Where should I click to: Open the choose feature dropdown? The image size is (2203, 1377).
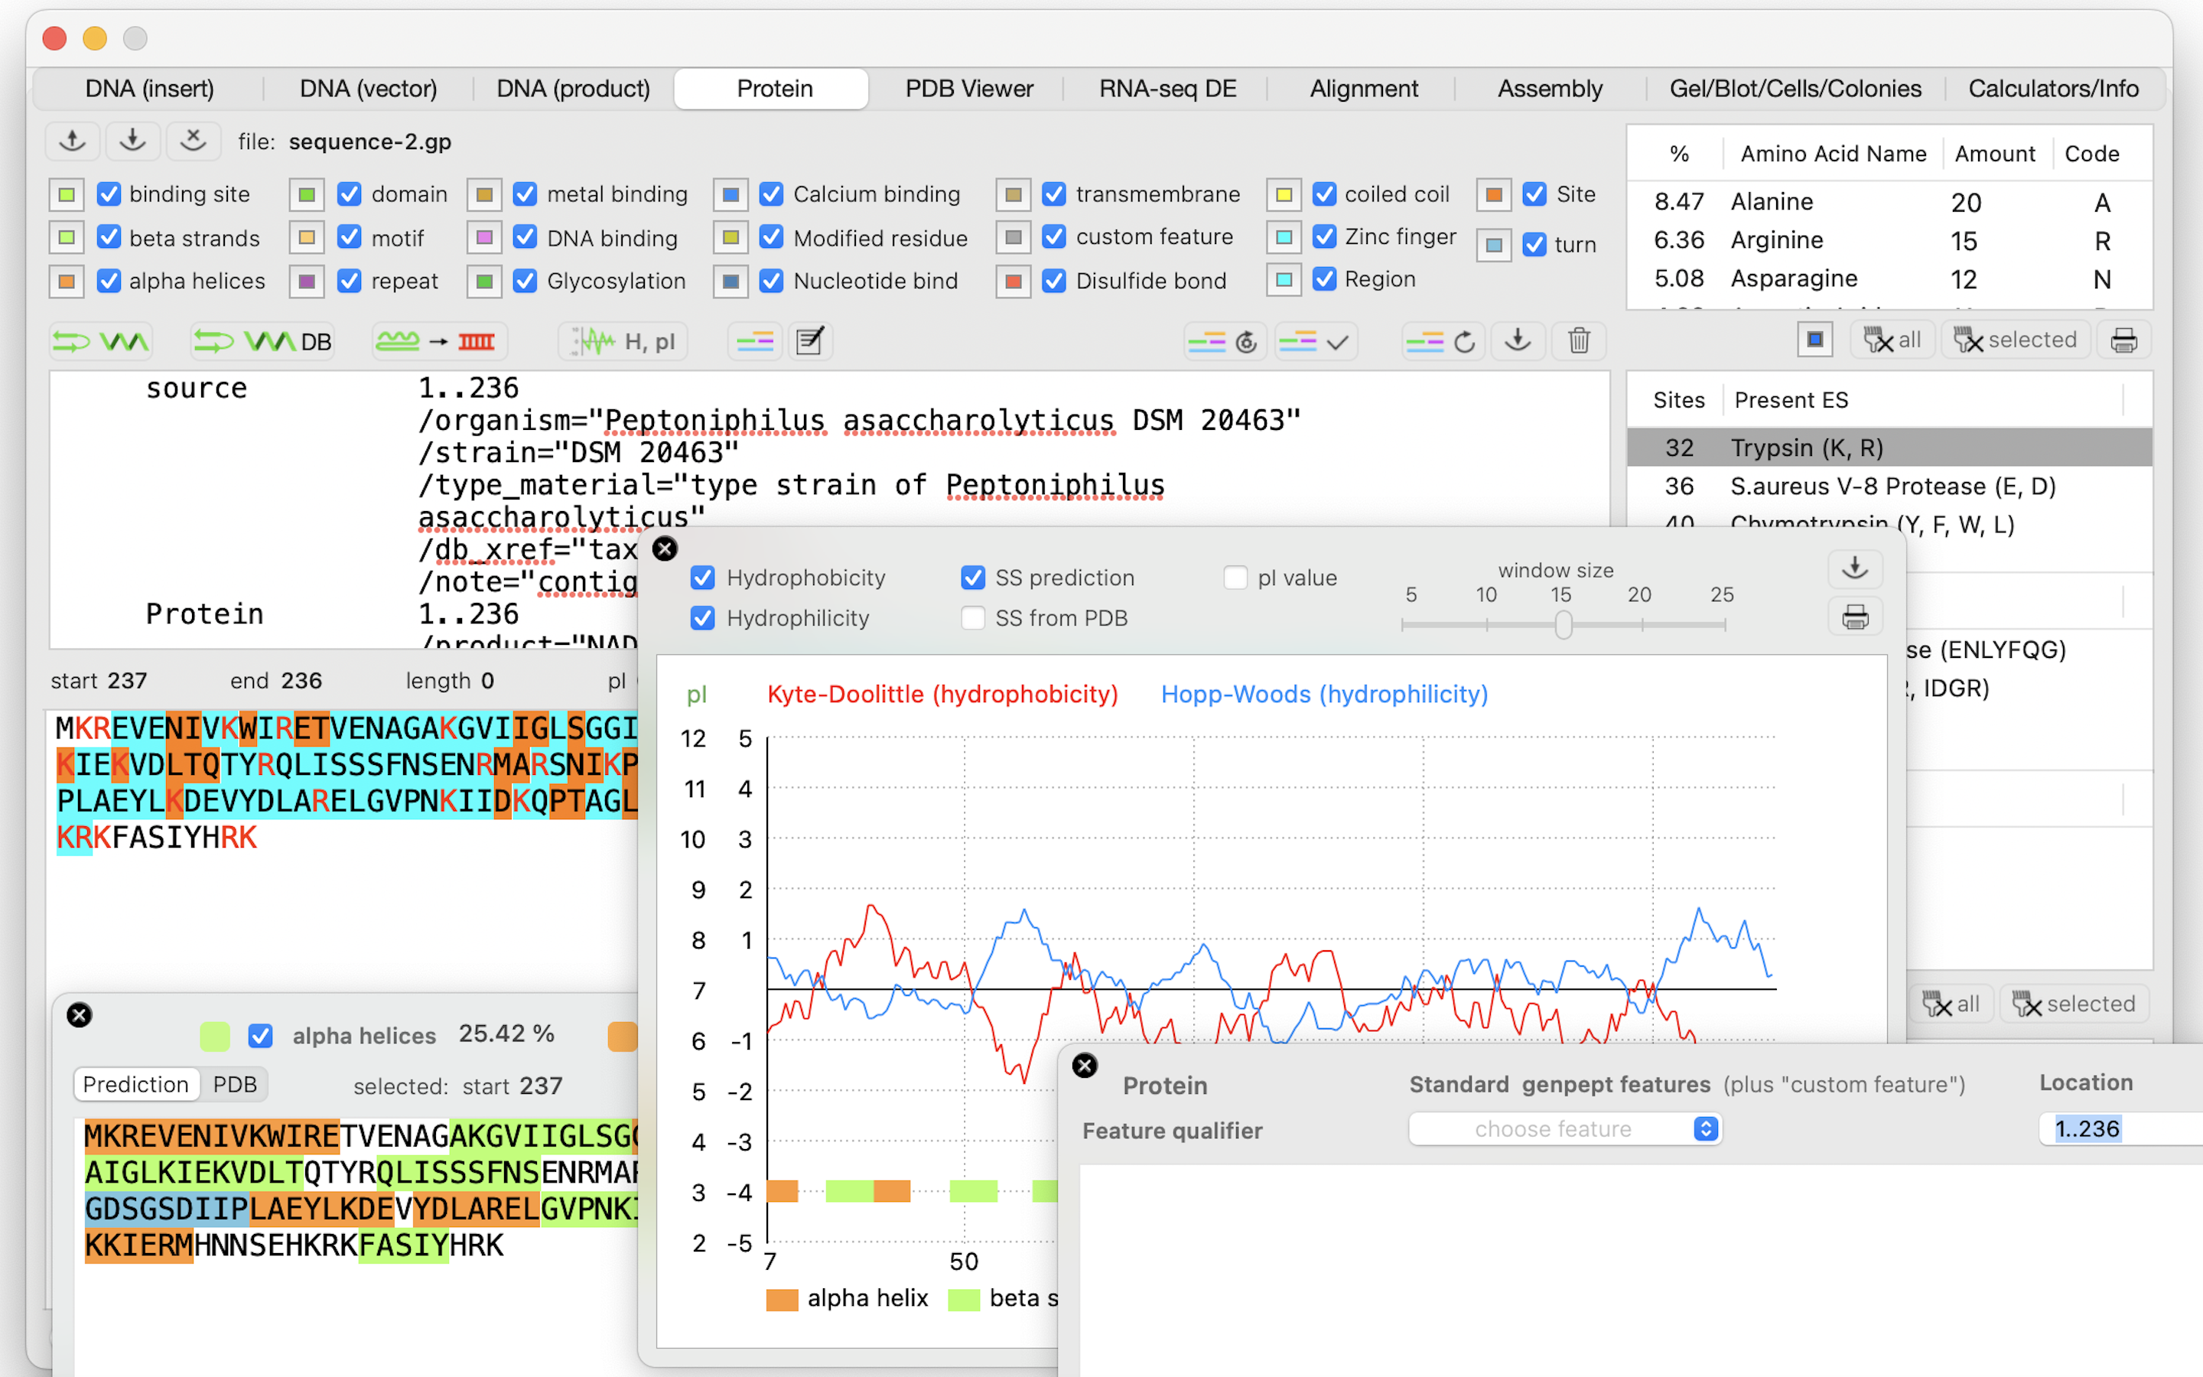click(1564, 1128)
